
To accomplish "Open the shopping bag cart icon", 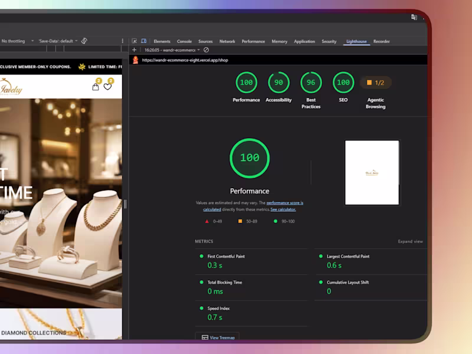I will pos(96,87).
